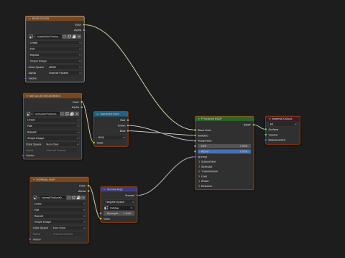Image resolution: width=345 pixels, height=258 pixels.
Task: Open Channel Packed alpha dropdown in BASE COLOR
Action: (65, 73)
